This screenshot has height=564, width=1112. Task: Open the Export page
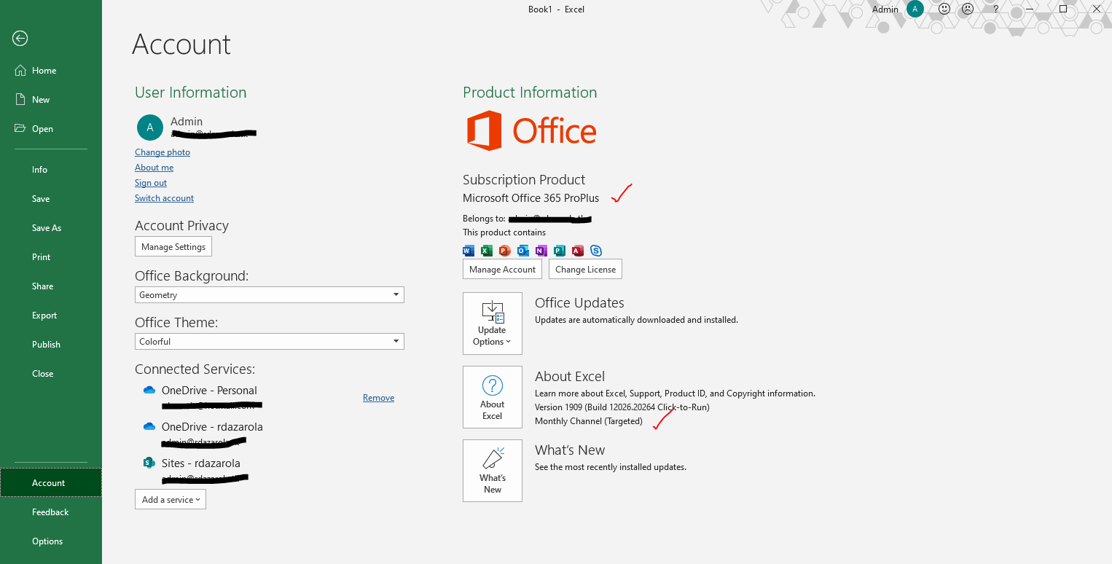(51, 316)
